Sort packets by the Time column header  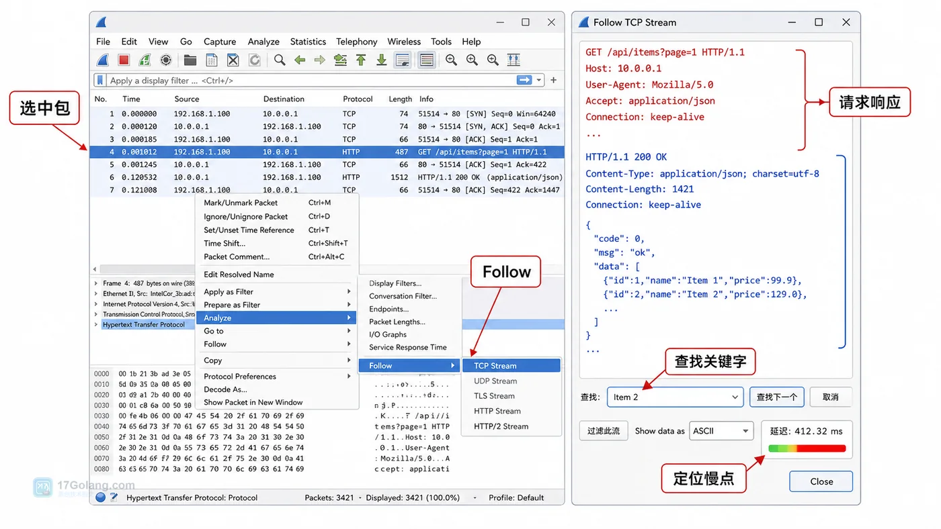coord(132,99)
